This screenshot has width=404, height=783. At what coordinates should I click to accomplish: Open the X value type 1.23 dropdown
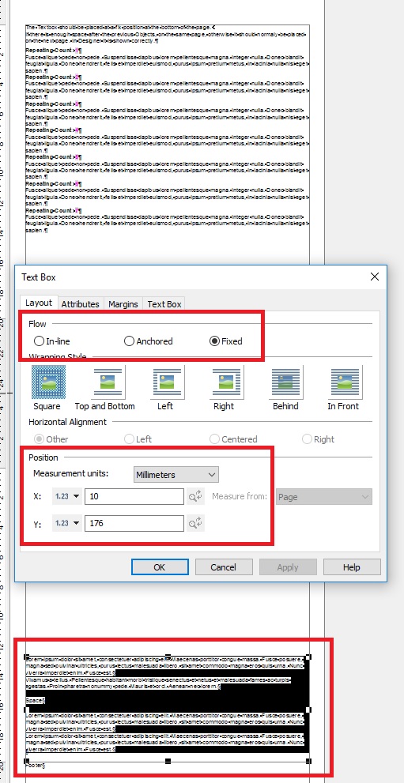point(67,496)
